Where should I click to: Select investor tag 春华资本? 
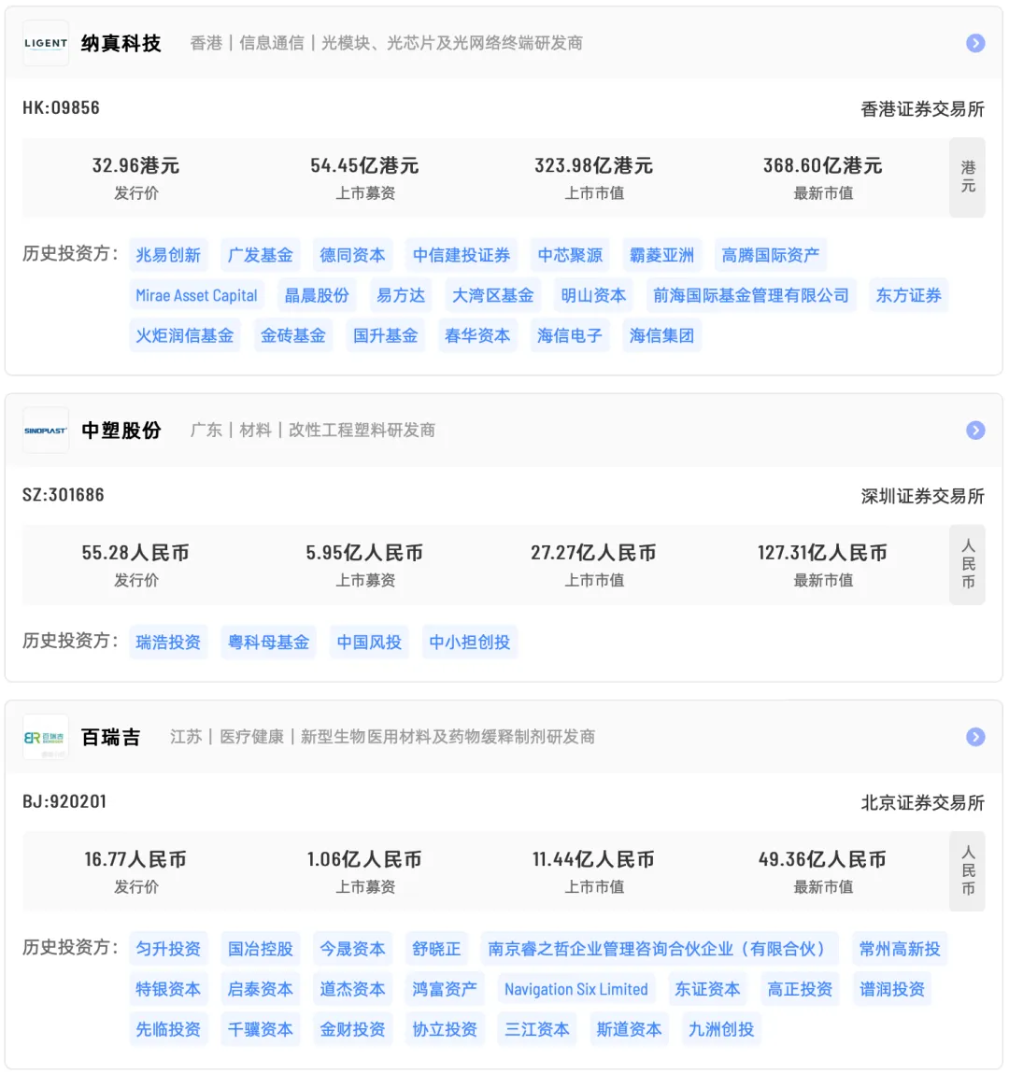pos(477,335)
